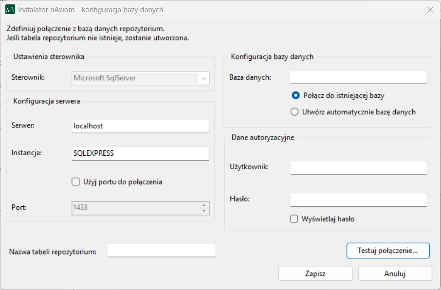The width and height of the screenshot is (441, 290).
Task: Choose 'Utwórz automatycznie bazę danych'
Action: [294, 111]
